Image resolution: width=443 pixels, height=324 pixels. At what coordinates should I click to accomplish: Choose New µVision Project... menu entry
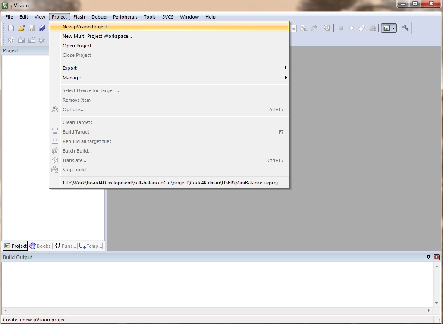[x=169, y=27]
